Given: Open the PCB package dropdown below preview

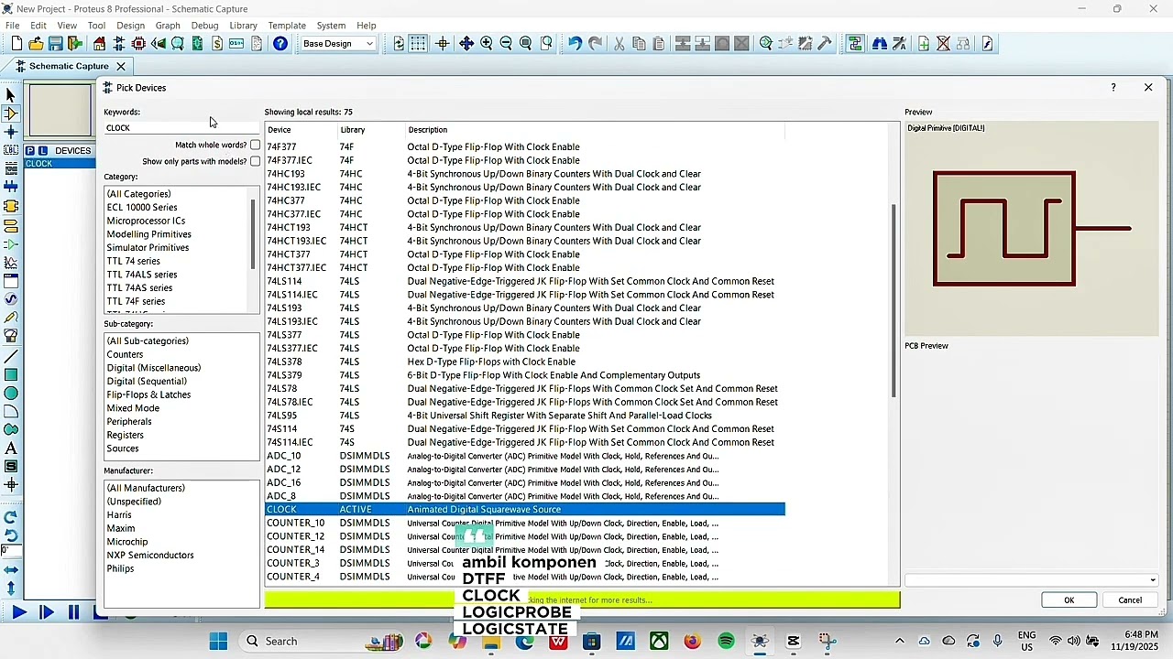Looking at the screenshot, I should 1031,580.
